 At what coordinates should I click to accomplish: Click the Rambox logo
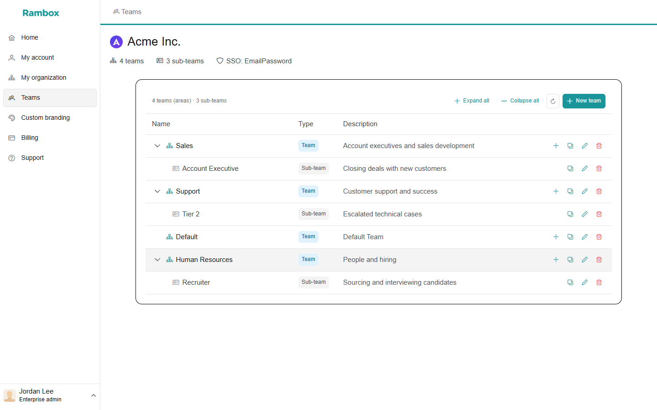(x=41, y=13)
